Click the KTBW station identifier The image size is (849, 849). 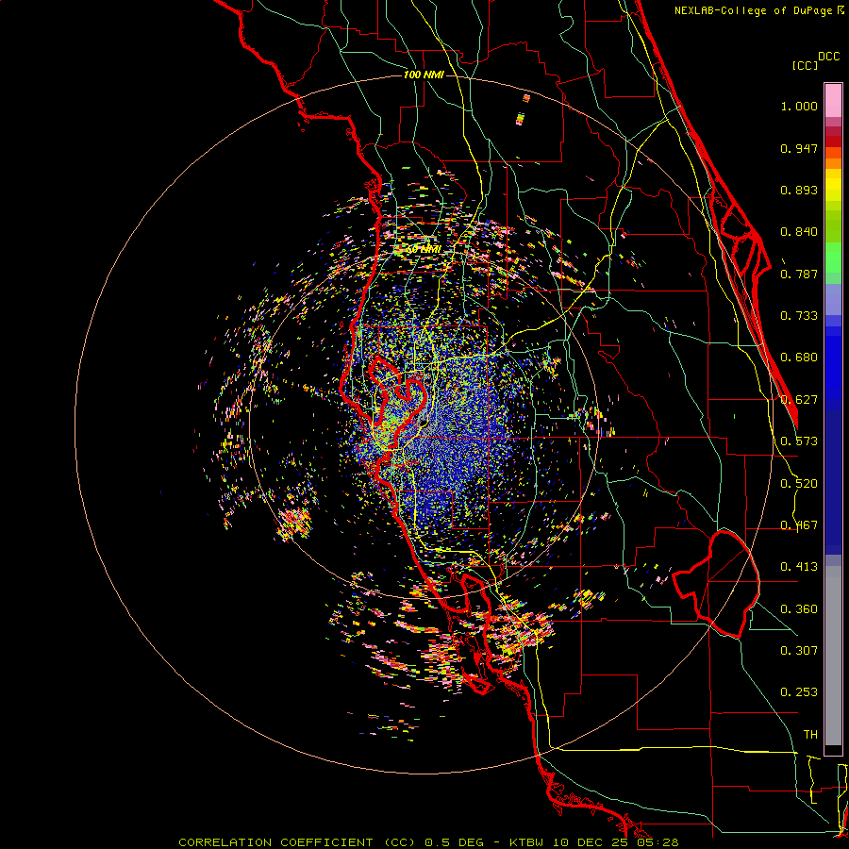pyautogui.click(x=525, y=842)
